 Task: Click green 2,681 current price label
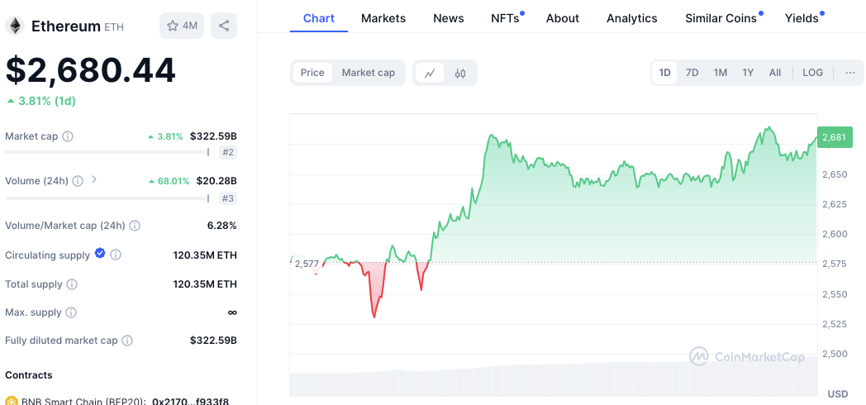coord(834,137)
